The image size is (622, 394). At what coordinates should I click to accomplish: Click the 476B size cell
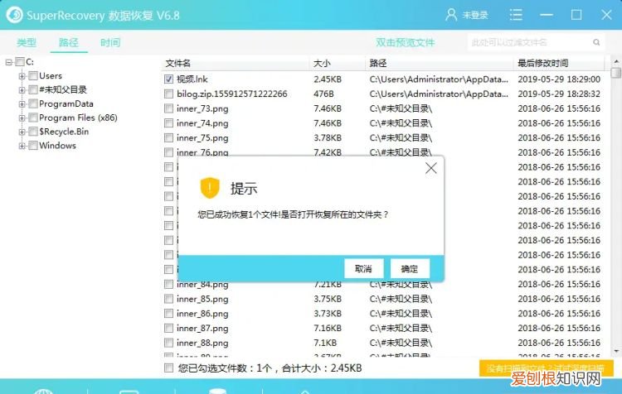323,94
